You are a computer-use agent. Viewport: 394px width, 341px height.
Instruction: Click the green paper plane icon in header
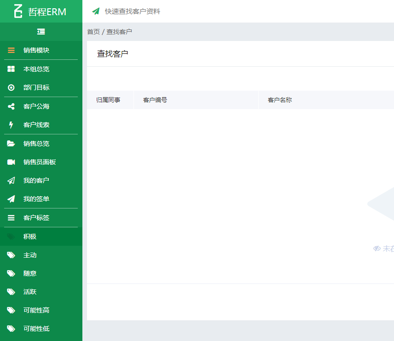(96, 11)
